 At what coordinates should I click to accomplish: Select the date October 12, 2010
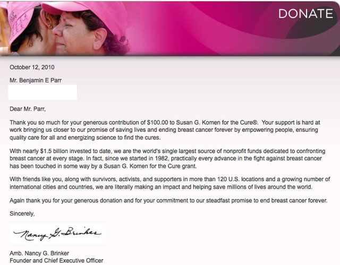[x=32, y=67]
